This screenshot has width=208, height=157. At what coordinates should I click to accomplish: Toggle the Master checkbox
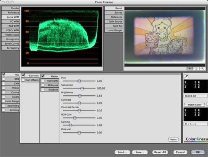point(43,76)
